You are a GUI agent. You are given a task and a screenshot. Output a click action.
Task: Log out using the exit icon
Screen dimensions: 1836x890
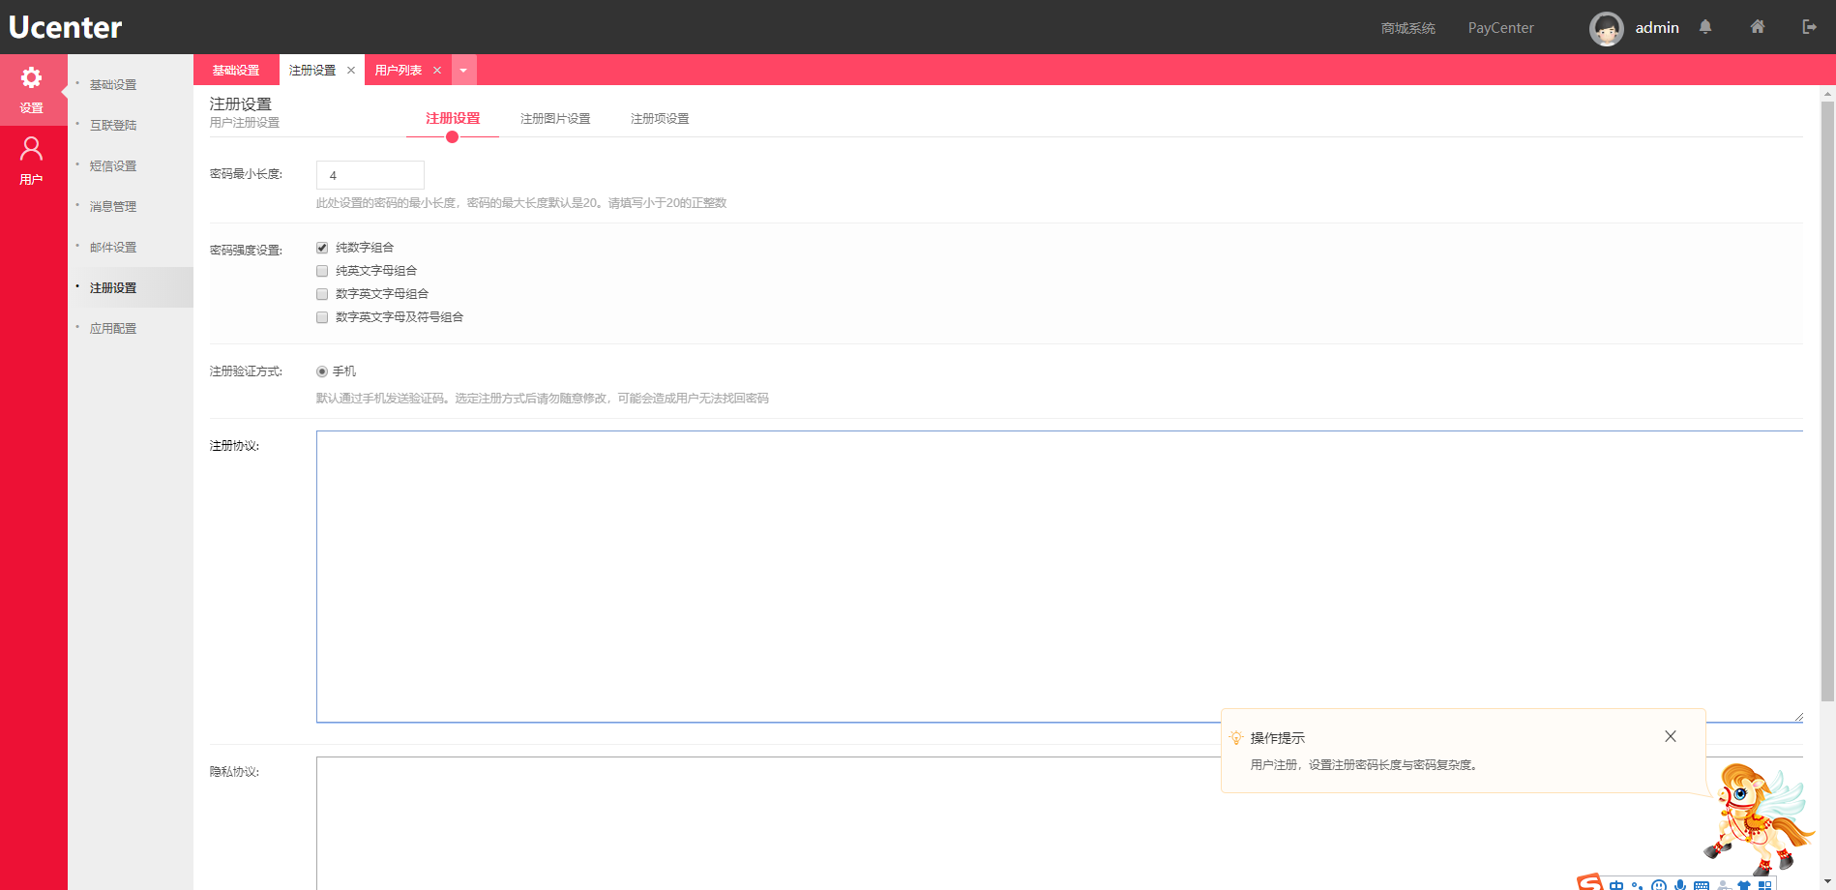[1809, 27]
